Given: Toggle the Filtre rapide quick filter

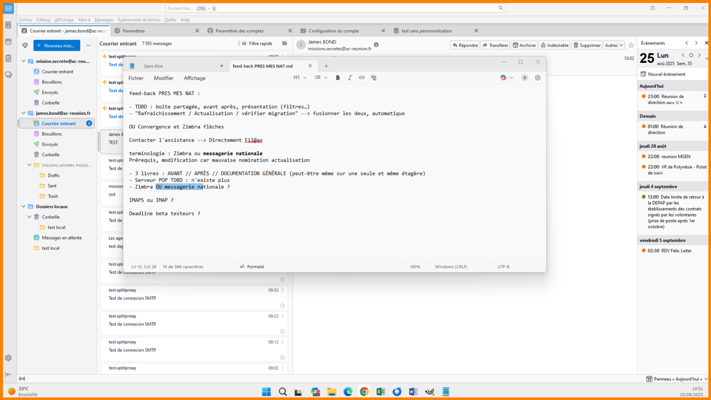Looking at the screenshot, I should tap(257, 44).
